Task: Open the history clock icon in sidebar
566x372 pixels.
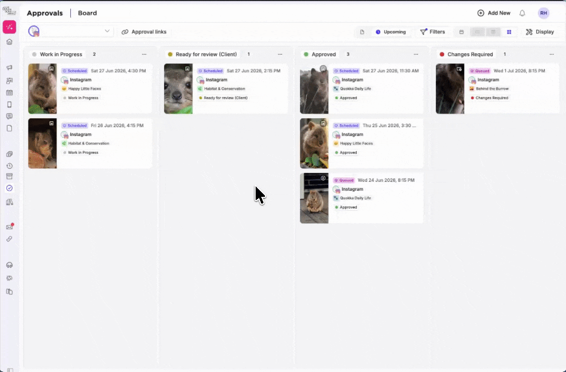Action: click(9, 166)
